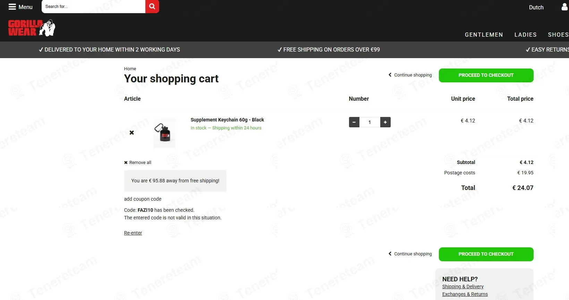Viewport: 569px width, 300px height.
Task: Focus the Search for... input box
Action: [93, 7]
